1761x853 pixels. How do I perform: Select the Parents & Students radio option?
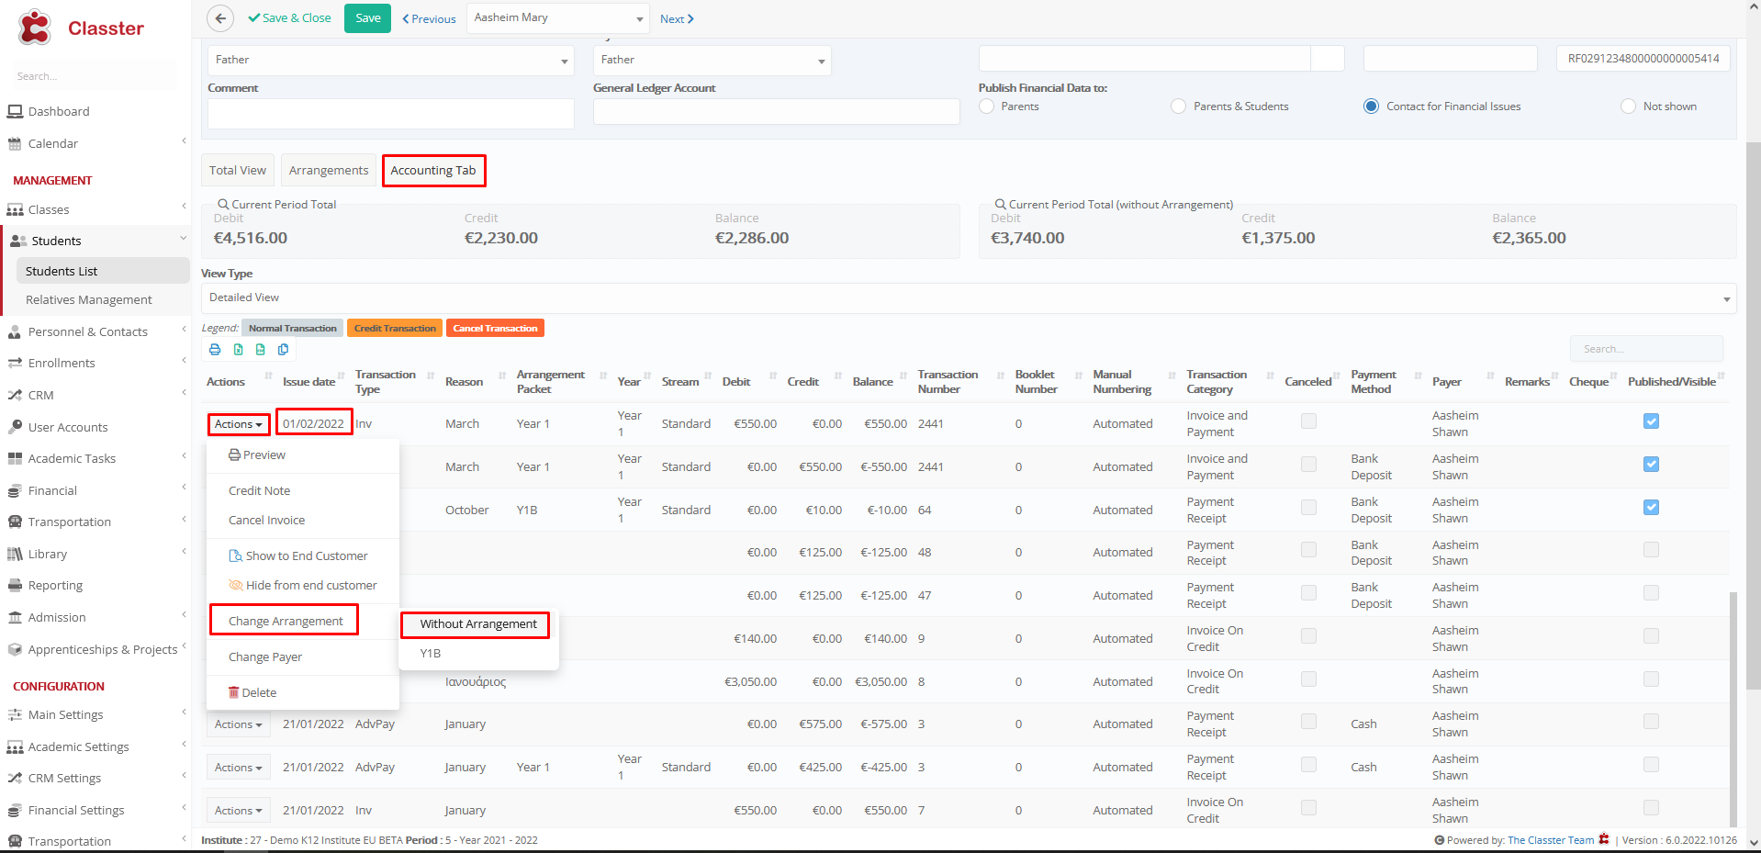(1179, 107)
